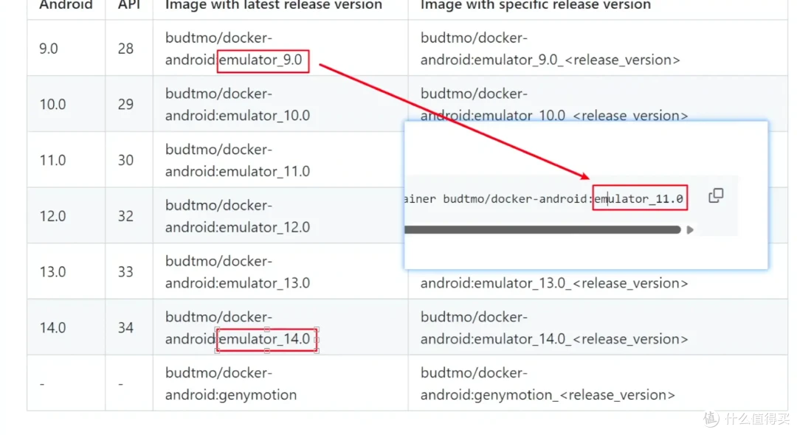
Task: Click the budtmo/docker-android:genymotion cell
Action: [280, 383]
